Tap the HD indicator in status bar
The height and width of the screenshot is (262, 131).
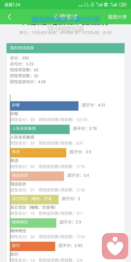pos(106,5)
